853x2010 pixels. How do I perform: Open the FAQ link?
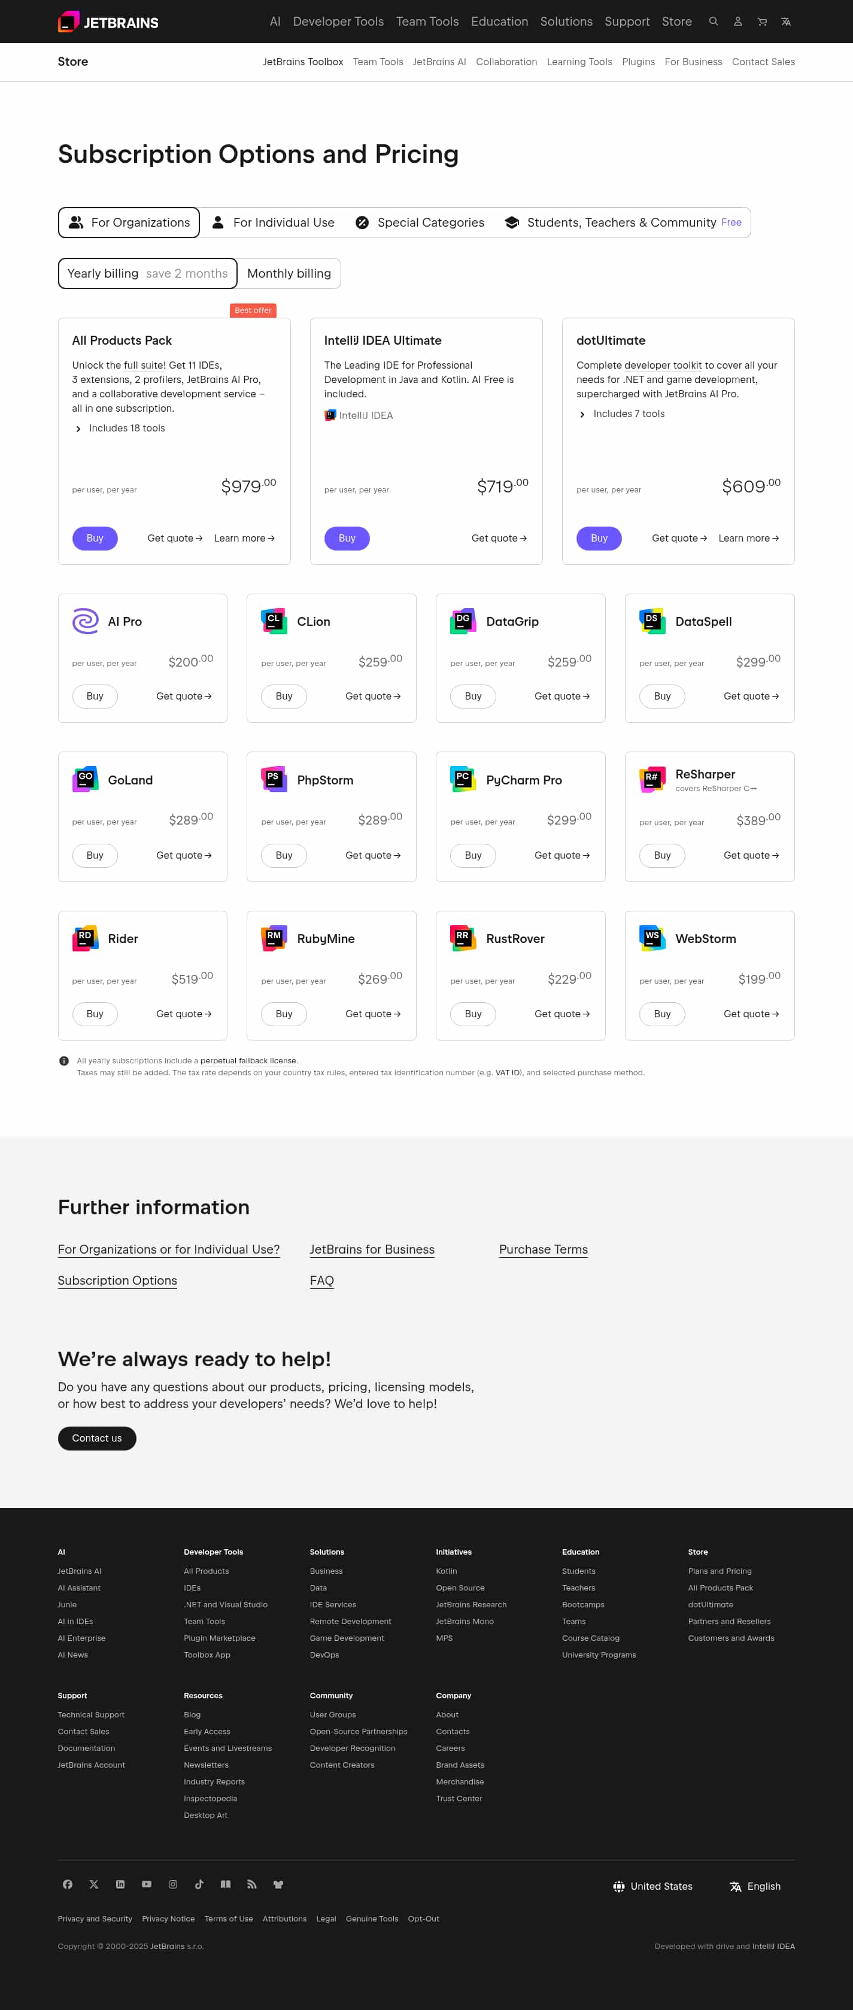coord(321,1281)
